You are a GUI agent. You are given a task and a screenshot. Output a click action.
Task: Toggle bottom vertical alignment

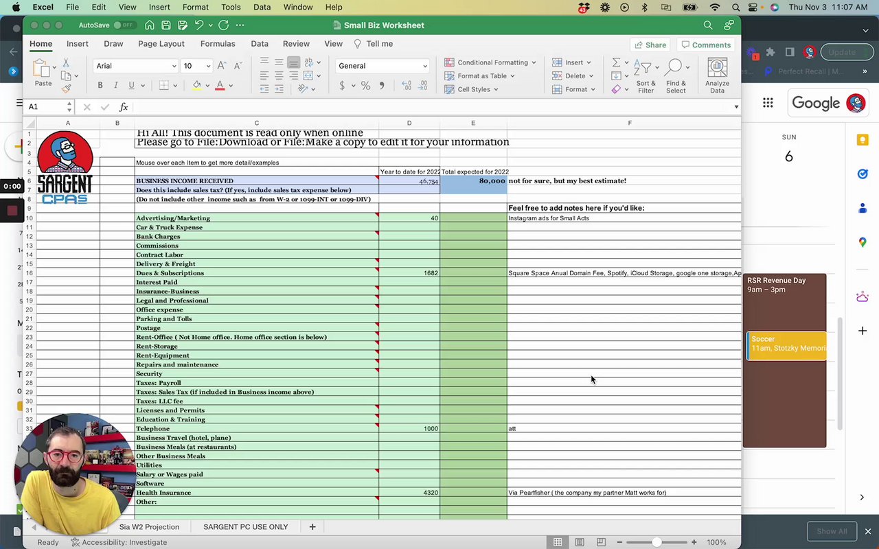[x=293, y=62]
